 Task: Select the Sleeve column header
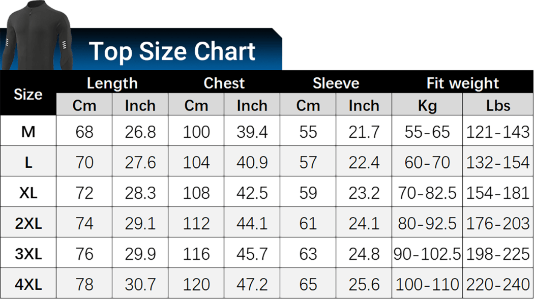(x=336, y=83)
